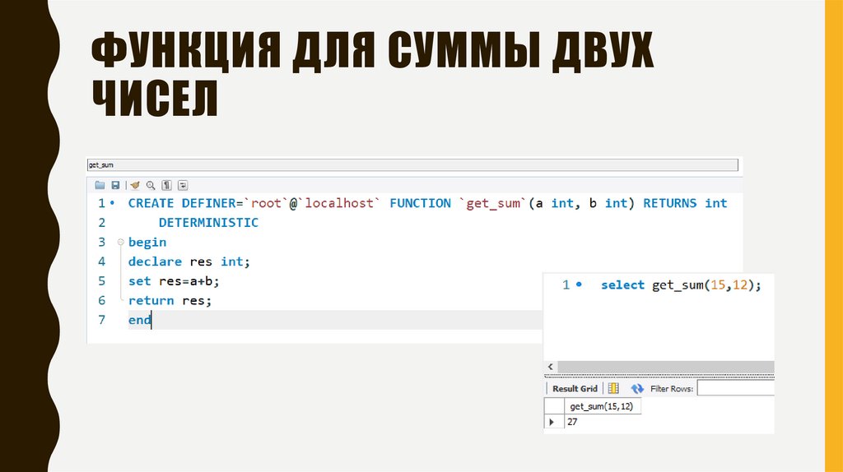Click the get_sum name field
The width and height of the screenshot is (843, 472).
click(x=412, y=165)
